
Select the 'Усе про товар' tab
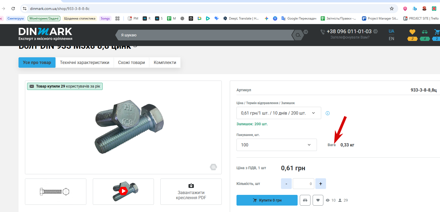37,62
